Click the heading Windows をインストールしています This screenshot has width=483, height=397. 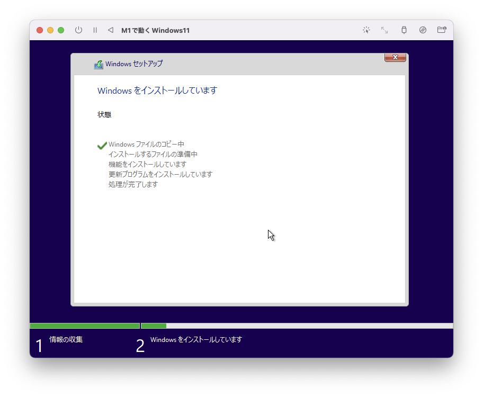coord(157,91)
